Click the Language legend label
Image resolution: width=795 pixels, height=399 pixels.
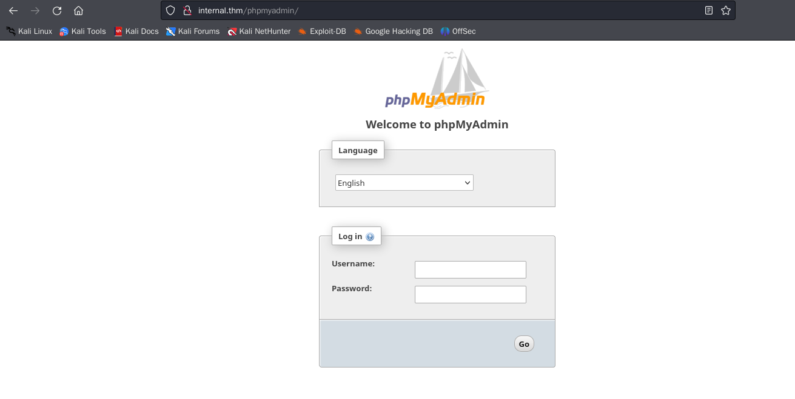358,150
